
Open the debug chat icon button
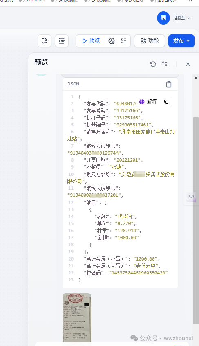pos(45,41)
